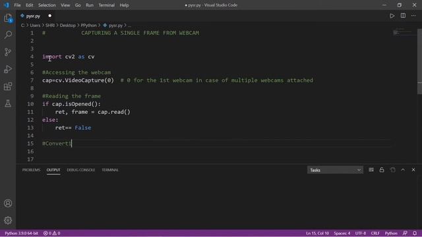Open the Extensions view
This screenshot has height=237, width=422.
click(8, 86)
